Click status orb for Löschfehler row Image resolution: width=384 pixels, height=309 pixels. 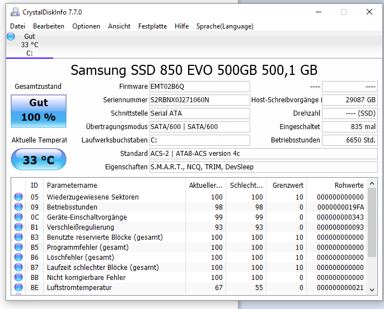(18, 257)
